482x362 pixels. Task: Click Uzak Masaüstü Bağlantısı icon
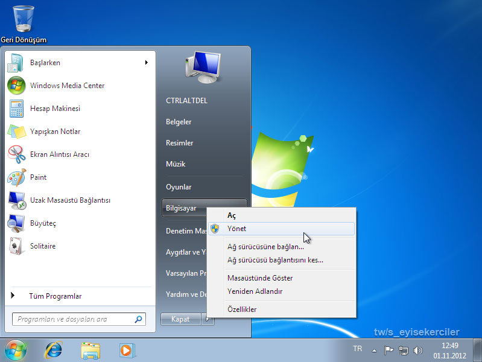(x=17, y=200)
